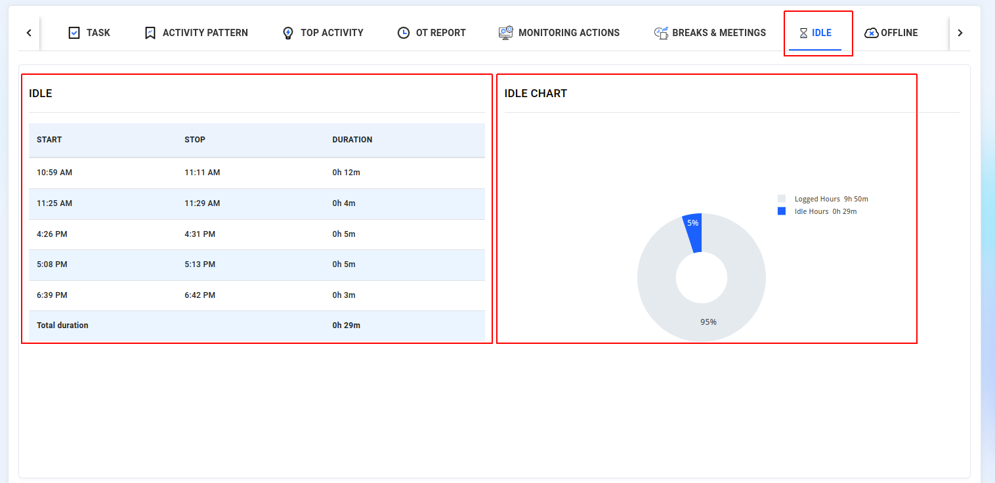Open the Breaks & Meetings tab
The height and width of the screenshot is (483, 995).
719,33
